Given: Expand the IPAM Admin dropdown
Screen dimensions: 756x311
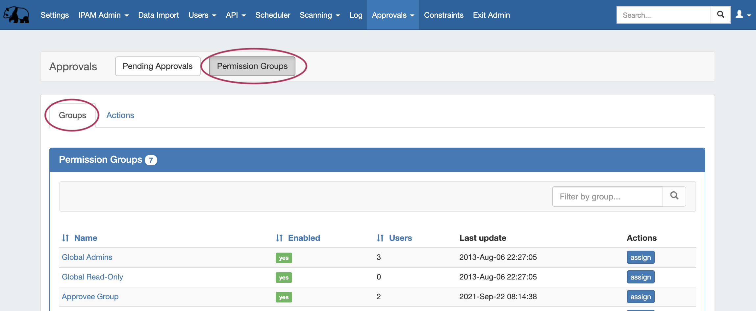Looking at the screenshot, I should (x=103, y=15).
